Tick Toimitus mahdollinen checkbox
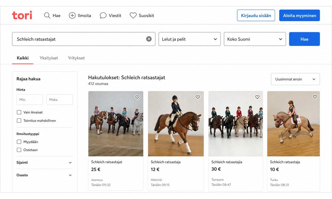The width and height of the screenshot is (332, 199). click(x=19, y=121)
